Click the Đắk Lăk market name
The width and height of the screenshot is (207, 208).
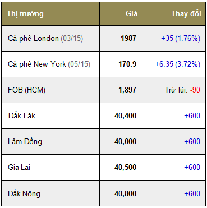point(21,115)
